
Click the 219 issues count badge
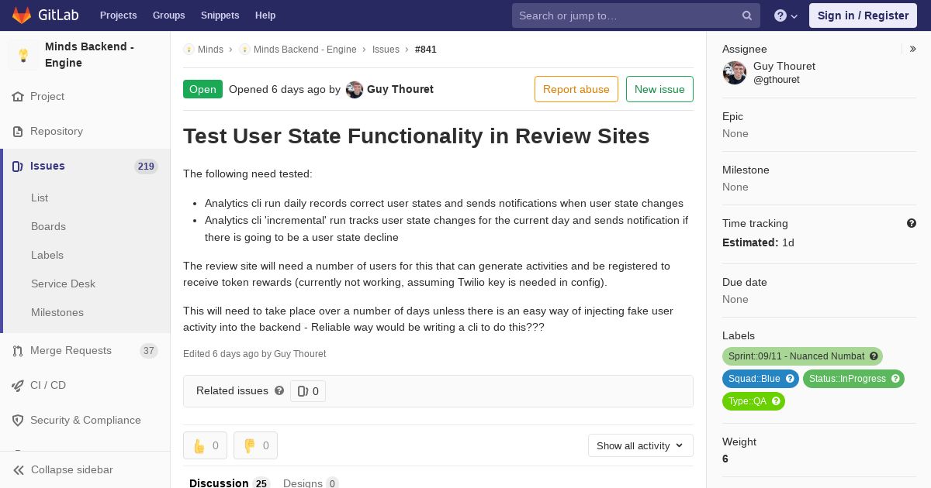click(x=146, y=167)
